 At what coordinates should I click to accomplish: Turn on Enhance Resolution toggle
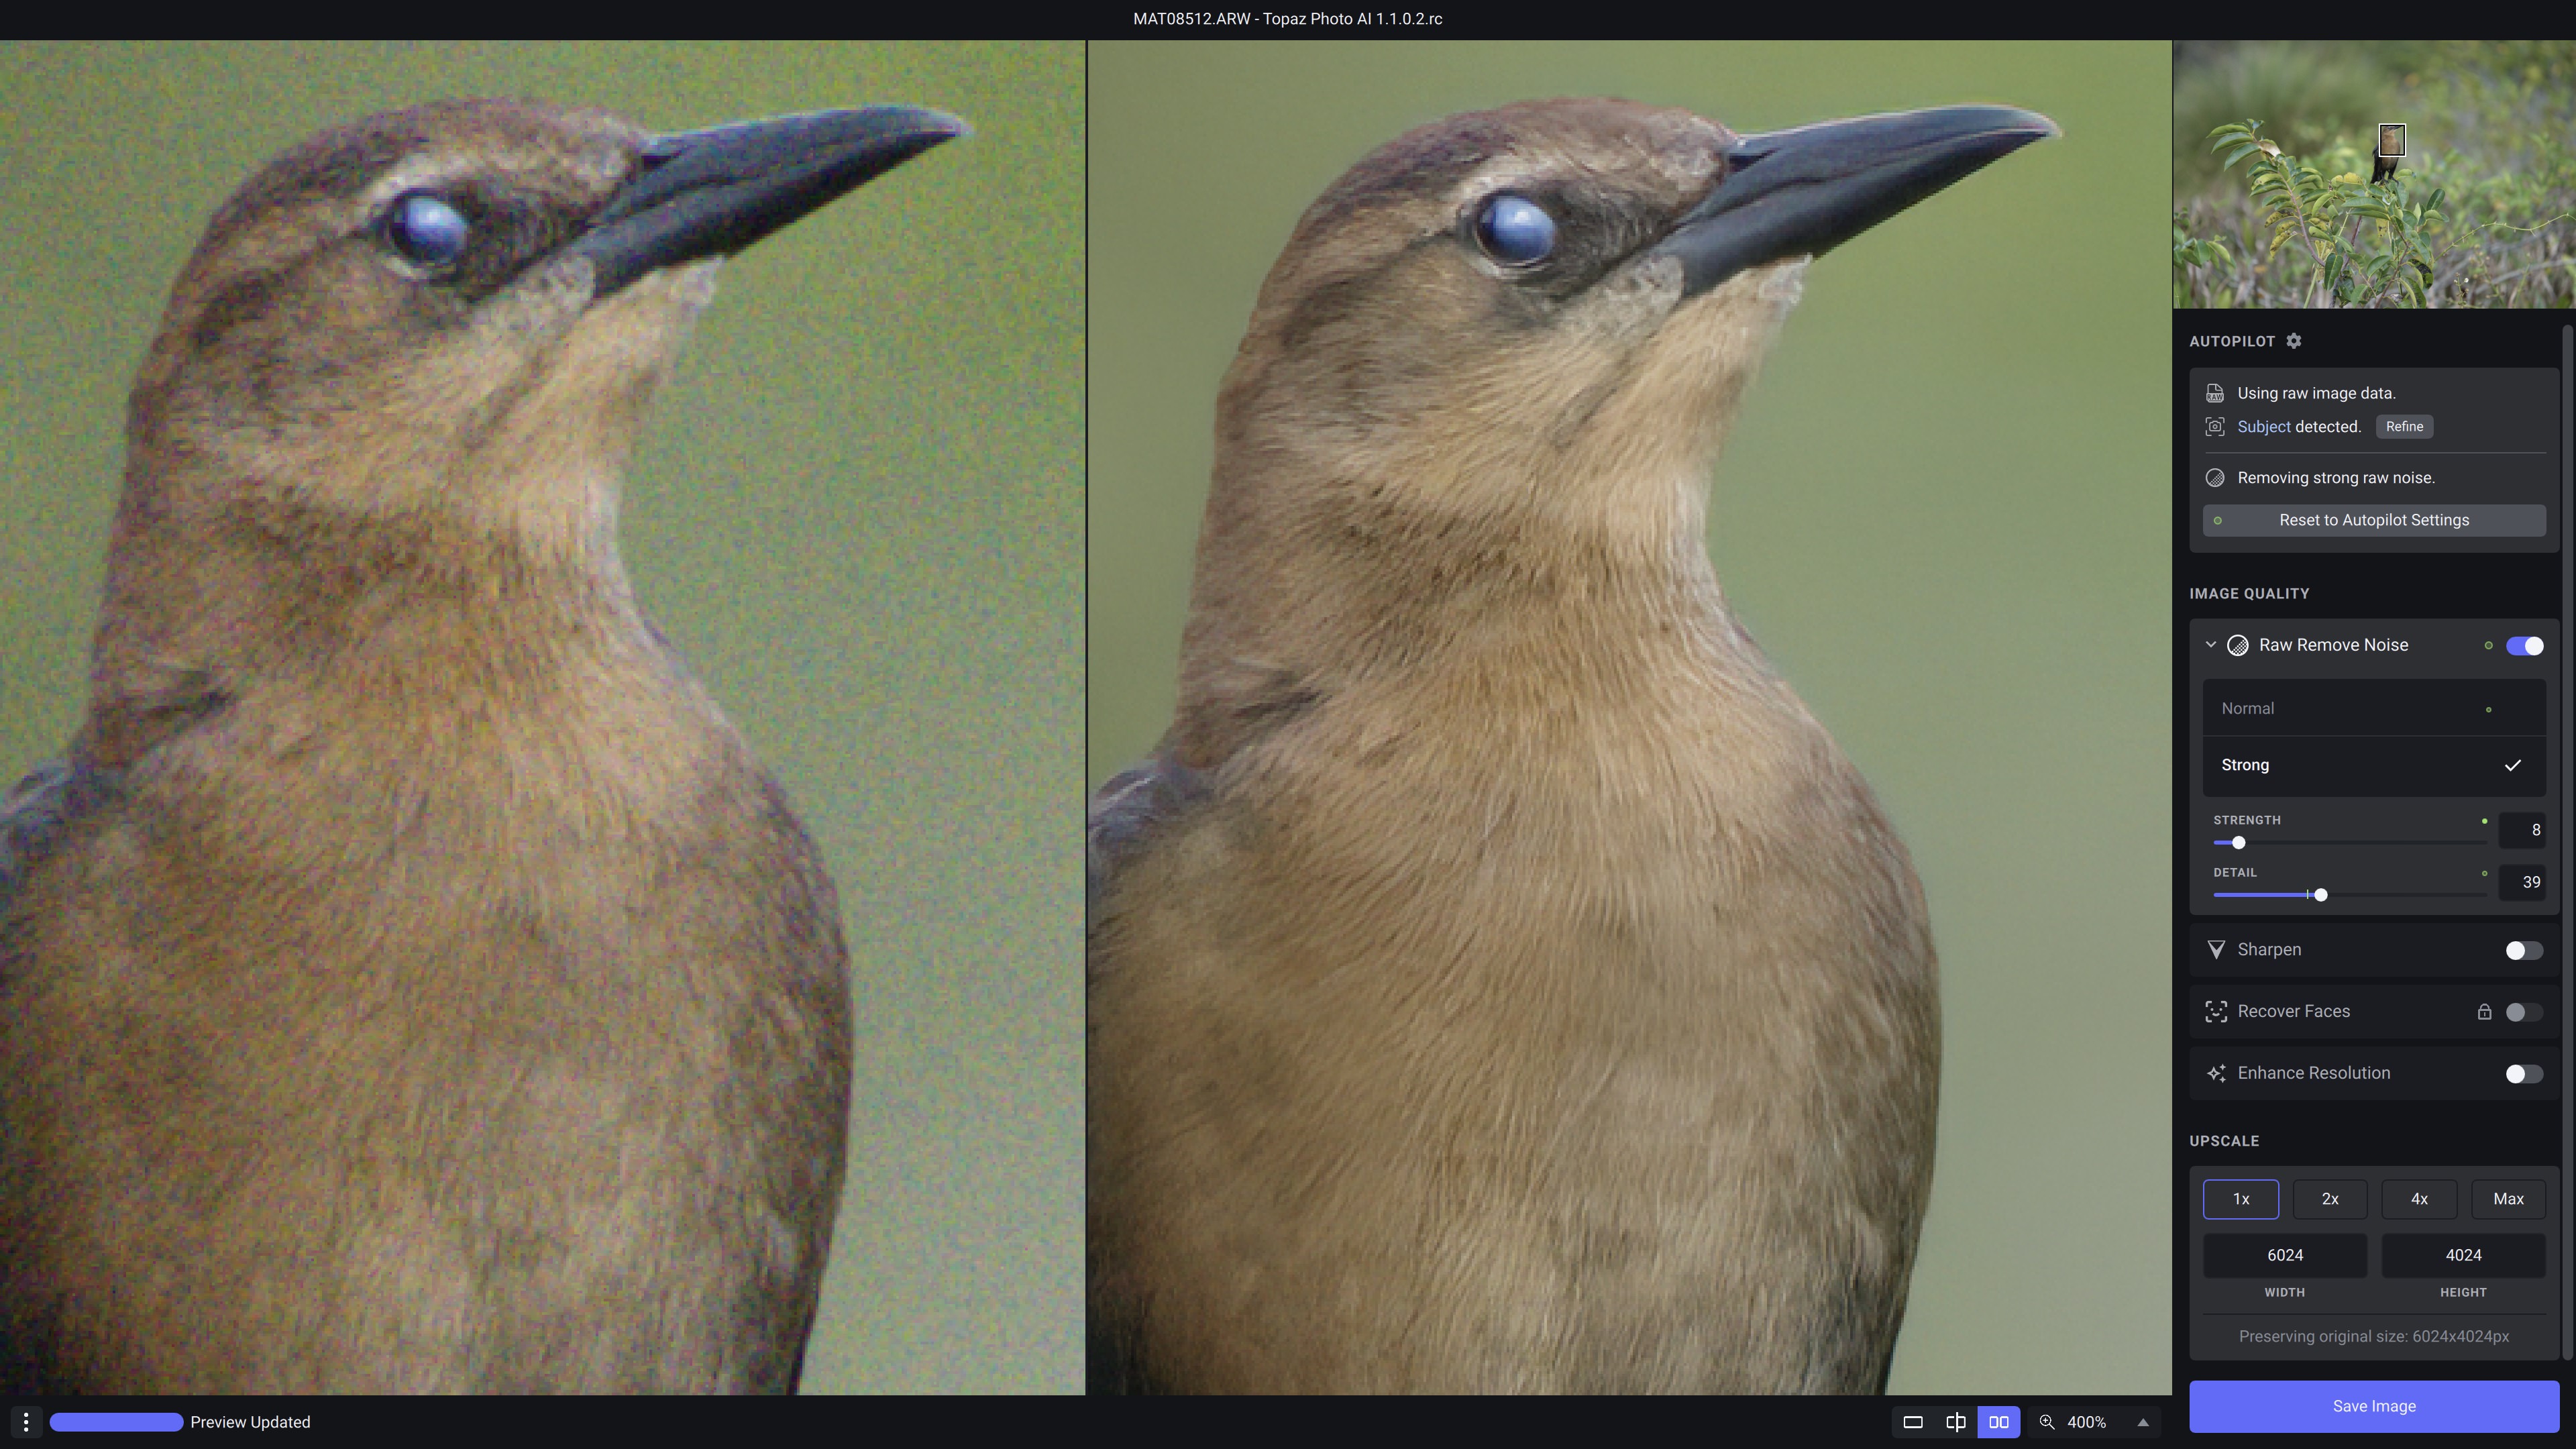2523,1074
